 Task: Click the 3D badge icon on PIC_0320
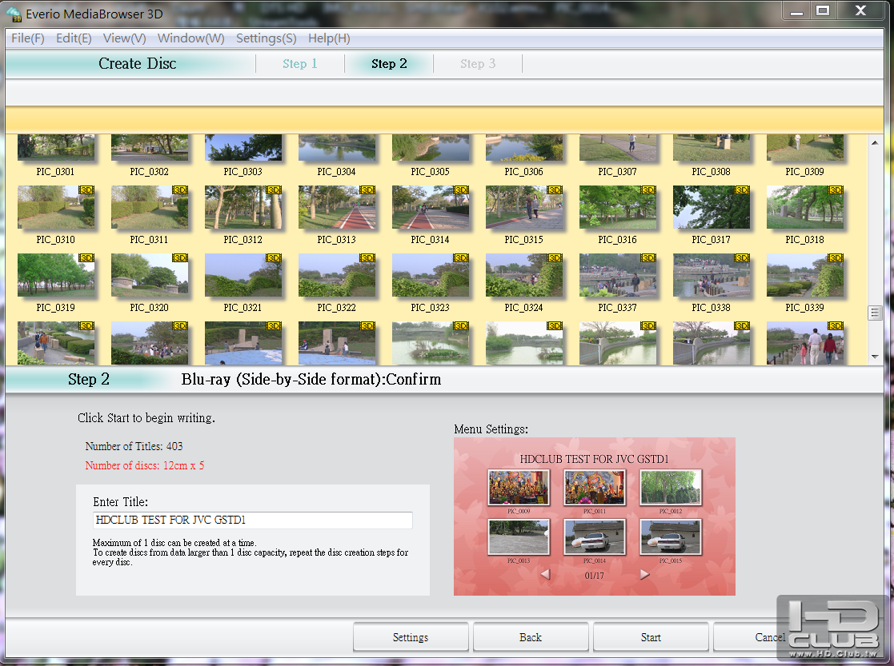[180, 258]
